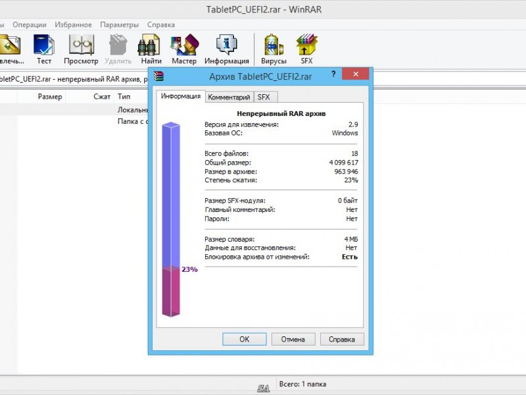The image size is (526, 395).
Task: Click the bold Есть lock value
Action: coord(350,257)
